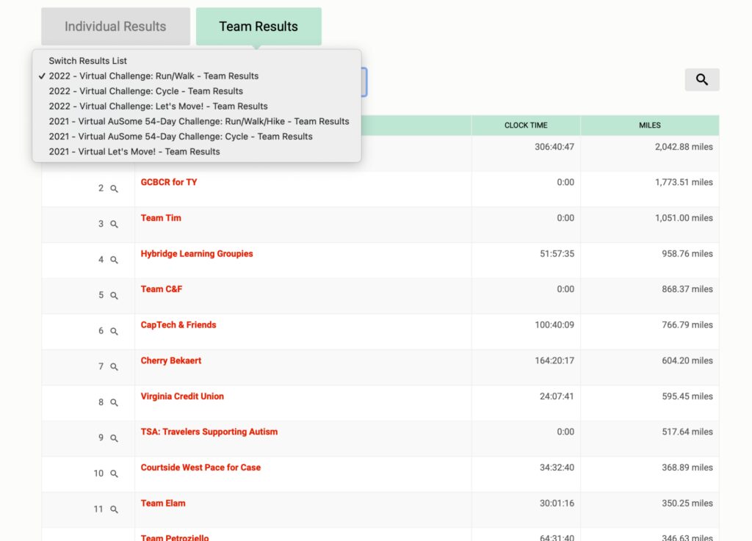Sort by the MILES column header

pyautogui.click(x=650, y=126)
